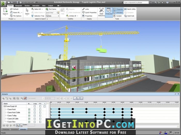Play the animation forward
This screenshot has height=135, width=181.
(x=75, y=98)
